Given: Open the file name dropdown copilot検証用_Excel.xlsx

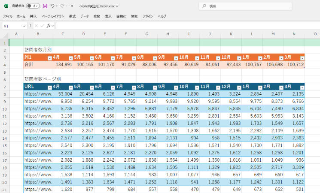Looking at the screenshot, I should 99,6.
